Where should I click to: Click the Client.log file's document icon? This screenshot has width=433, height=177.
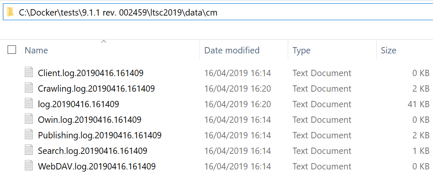click(29, 73)
